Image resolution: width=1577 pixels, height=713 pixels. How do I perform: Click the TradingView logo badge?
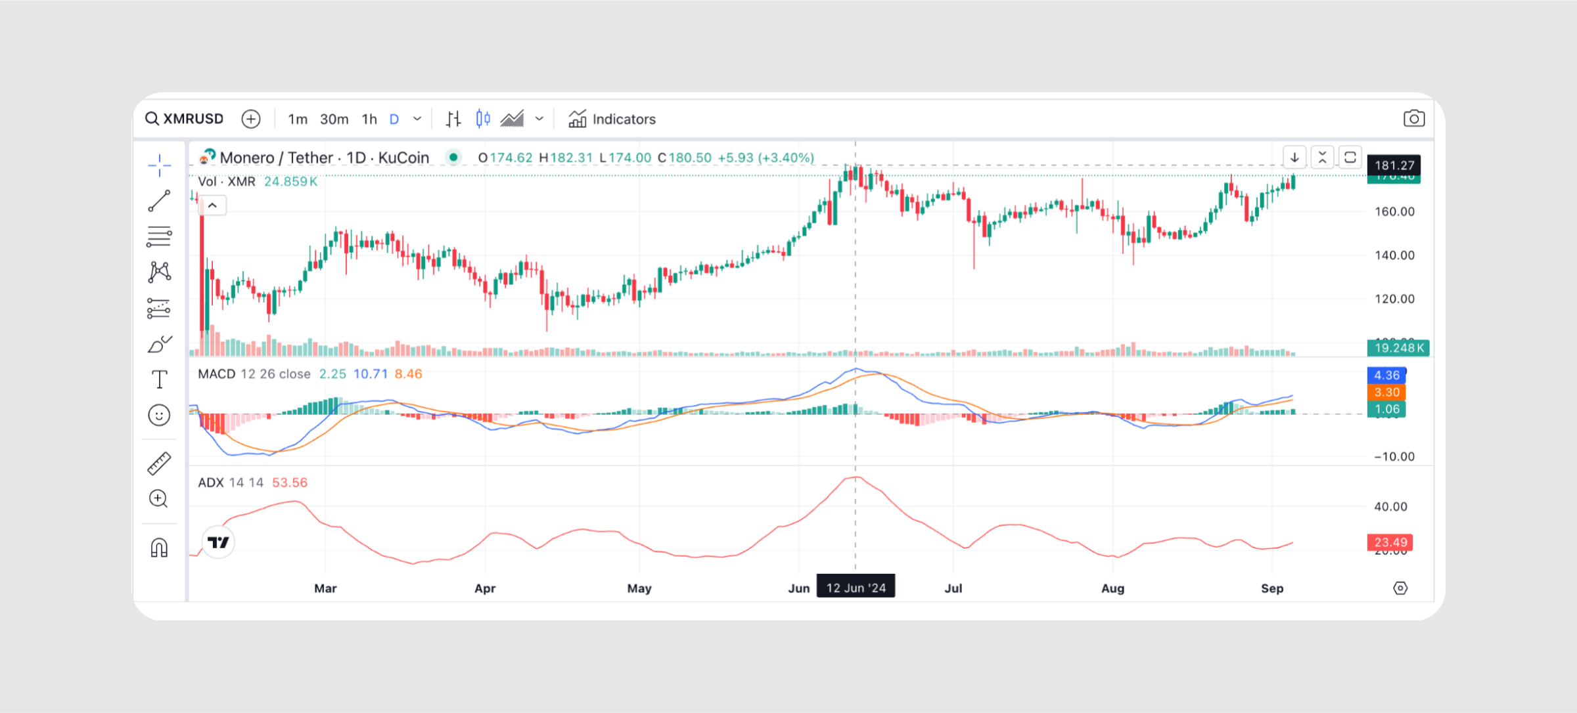218,542
